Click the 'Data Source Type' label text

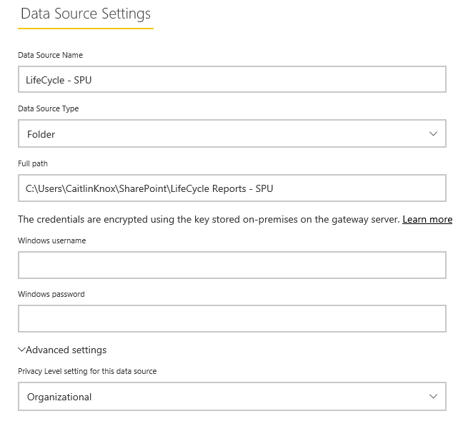point(49,108)
